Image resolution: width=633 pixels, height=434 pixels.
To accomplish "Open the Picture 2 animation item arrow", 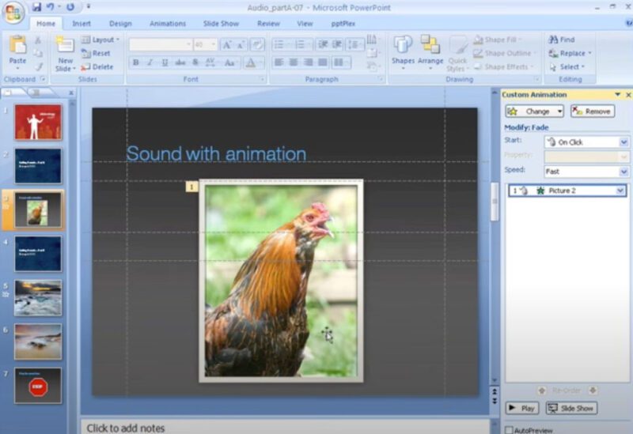I will point(620,191).
